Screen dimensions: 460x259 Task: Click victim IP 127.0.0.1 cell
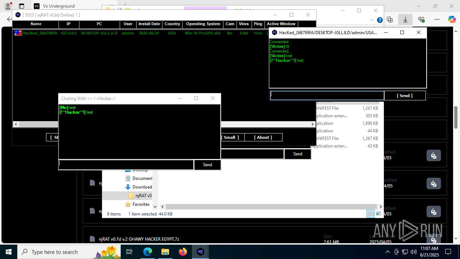(x=69, y=33)
